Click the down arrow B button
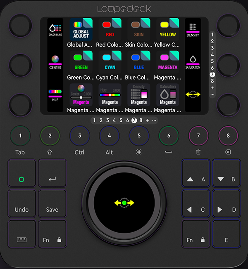 227,173
